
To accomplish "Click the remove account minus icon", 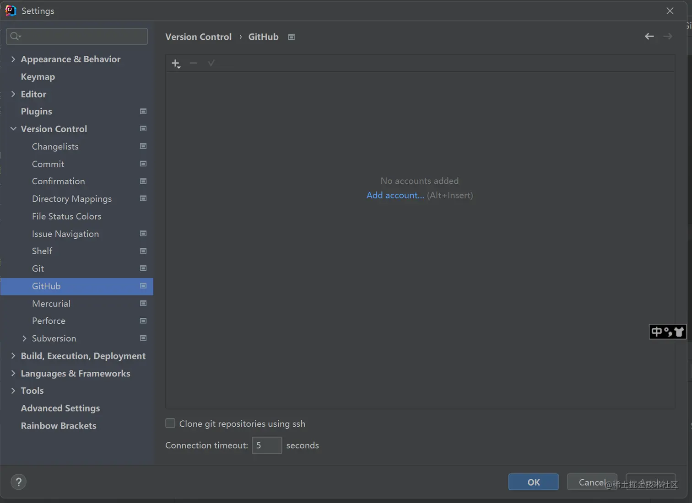I will pyautogui.click(x=193, y=63).
